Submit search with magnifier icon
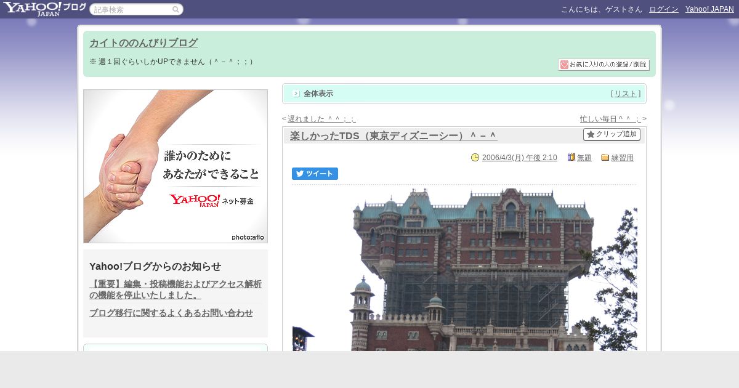Viewport: 739px width, 388px height. pyautogui.click(x=176, y=10)
